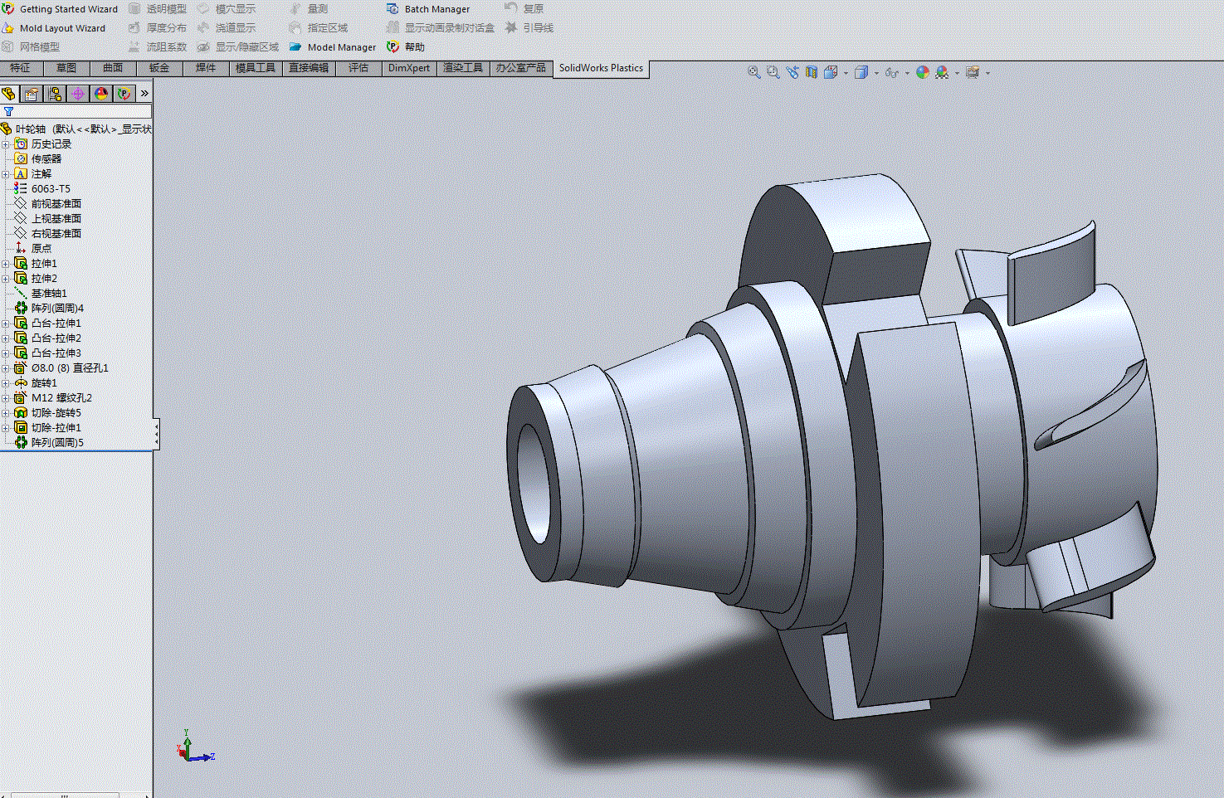Click the Display Style cube icon
The width and height of the screenshot is (1224, 798).
pos(861,72)
